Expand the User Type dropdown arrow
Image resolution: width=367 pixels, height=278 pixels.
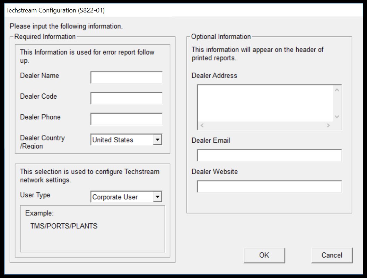click(158, 197)
